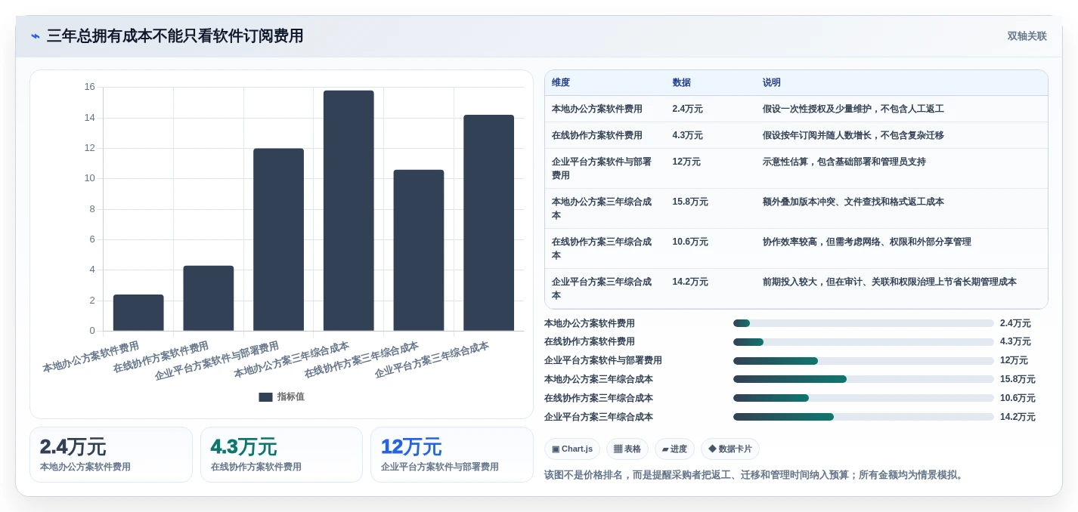Click table cell 10.6万元
The height and width of the screenshot is (512, 1078).
690,242
